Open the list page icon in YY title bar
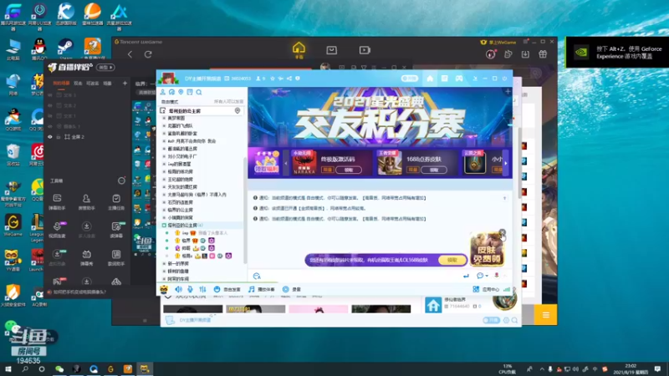 click(444, 79)
